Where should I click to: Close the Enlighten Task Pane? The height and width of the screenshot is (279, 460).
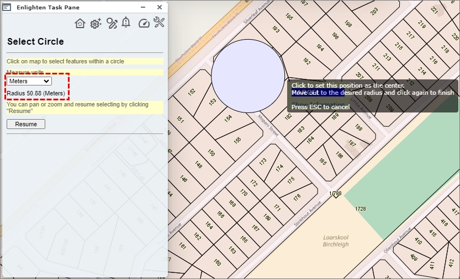pyautogui.click(x=160, y=7)
